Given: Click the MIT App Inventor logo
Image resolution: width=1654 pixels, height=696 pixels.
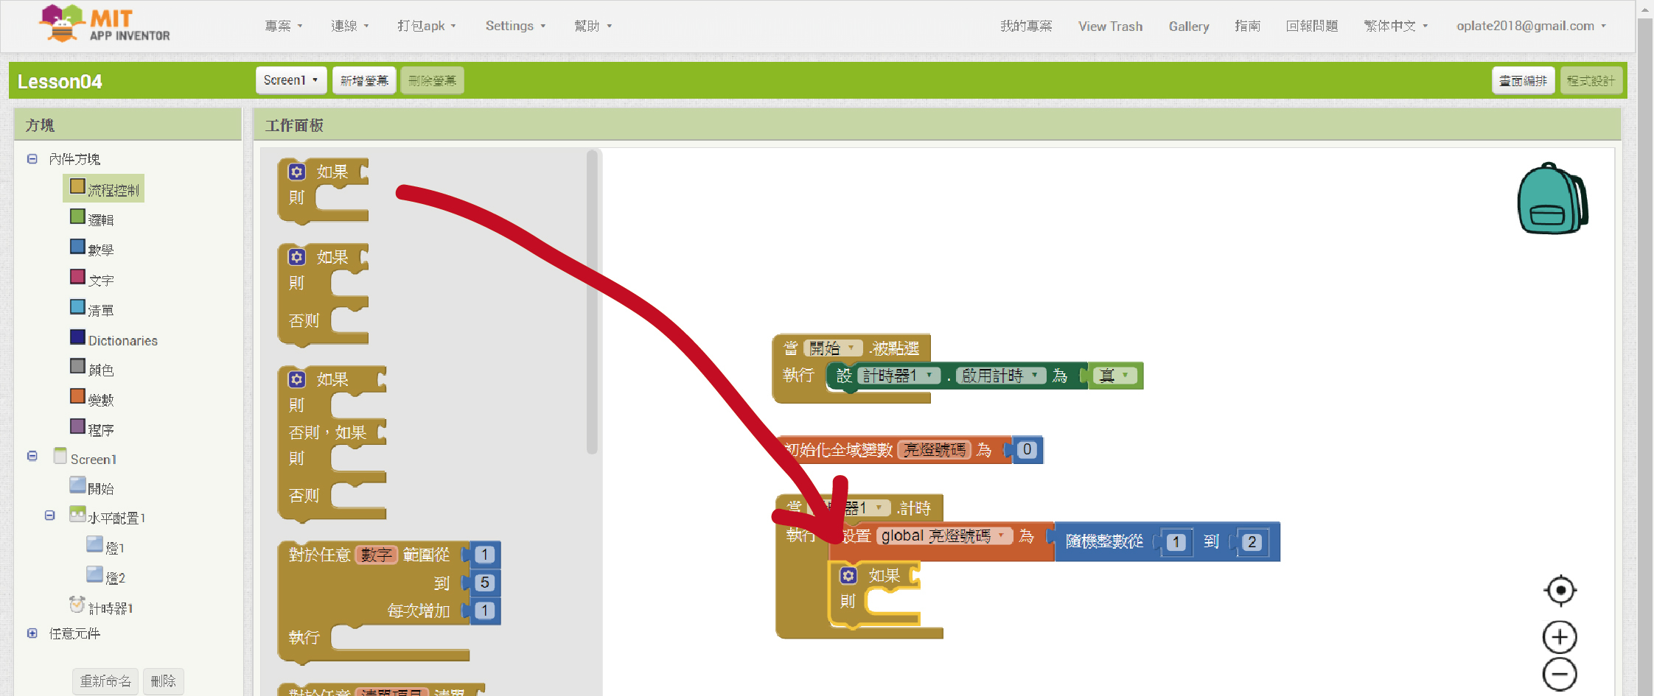Looking at the screenshot, I should [105, 25].
